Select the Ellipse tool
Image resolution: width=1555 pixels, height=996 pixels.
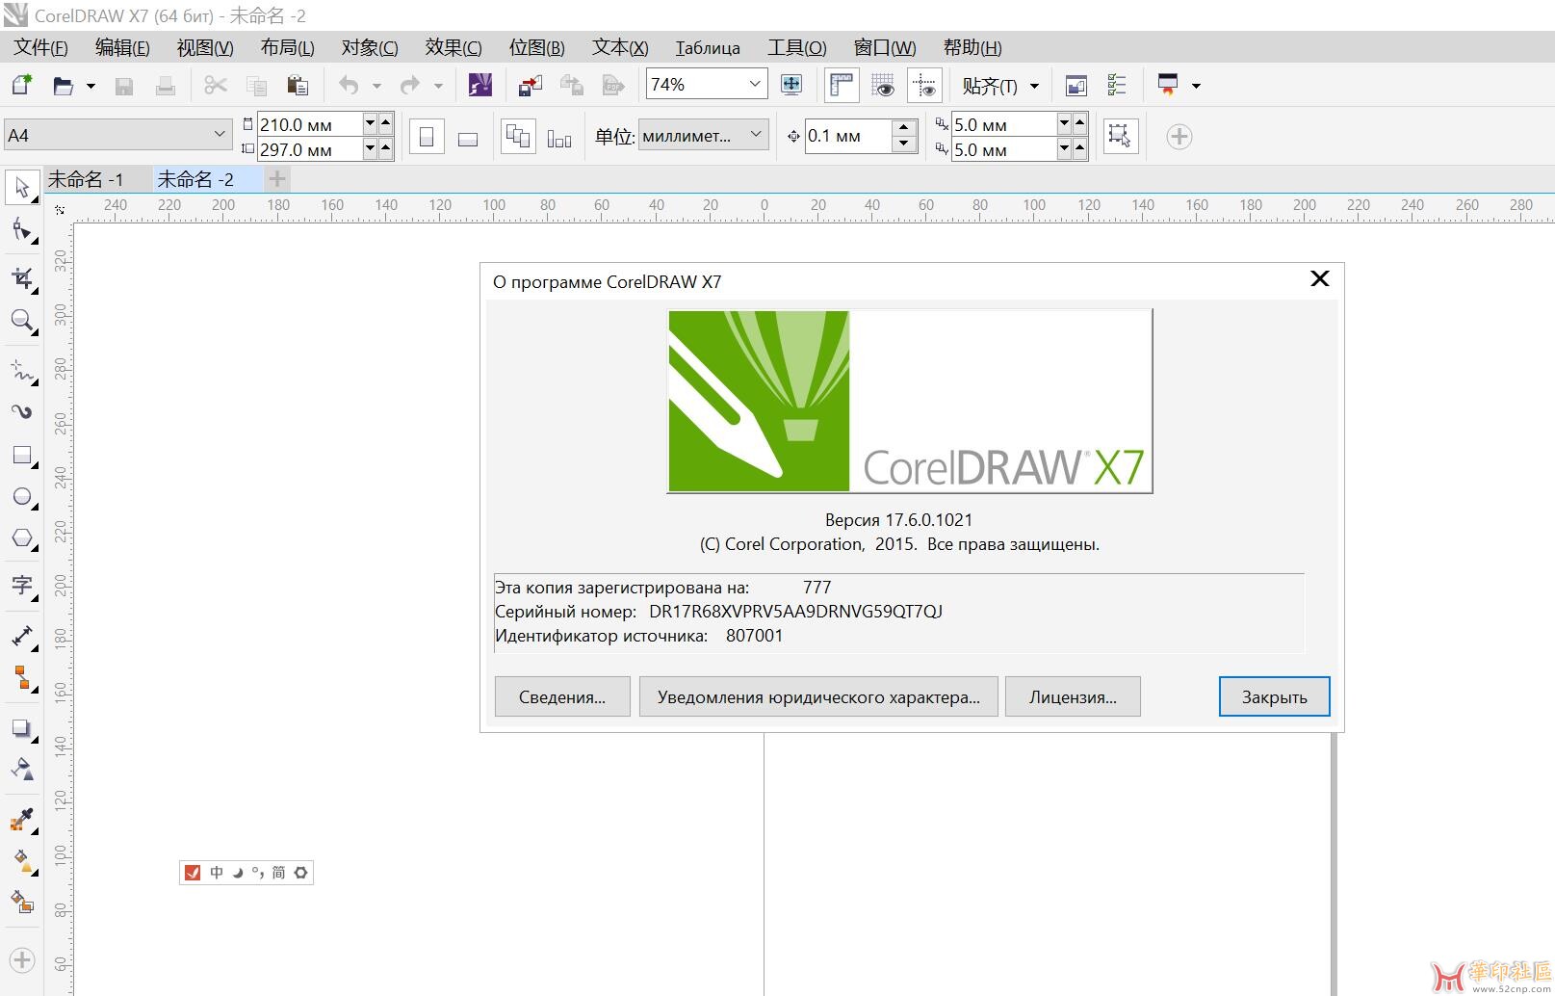pos(22,497)
